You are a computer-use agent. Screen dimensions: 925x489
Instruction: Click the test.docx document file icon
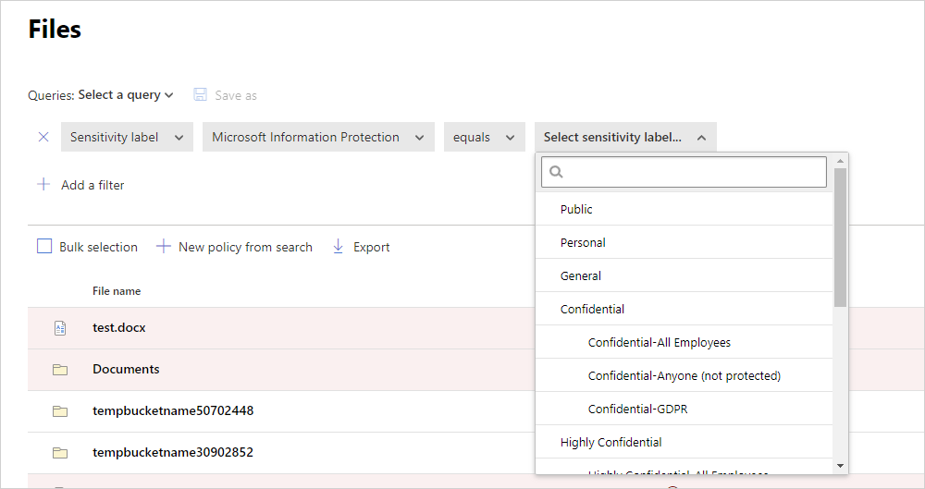pos(60,328)
